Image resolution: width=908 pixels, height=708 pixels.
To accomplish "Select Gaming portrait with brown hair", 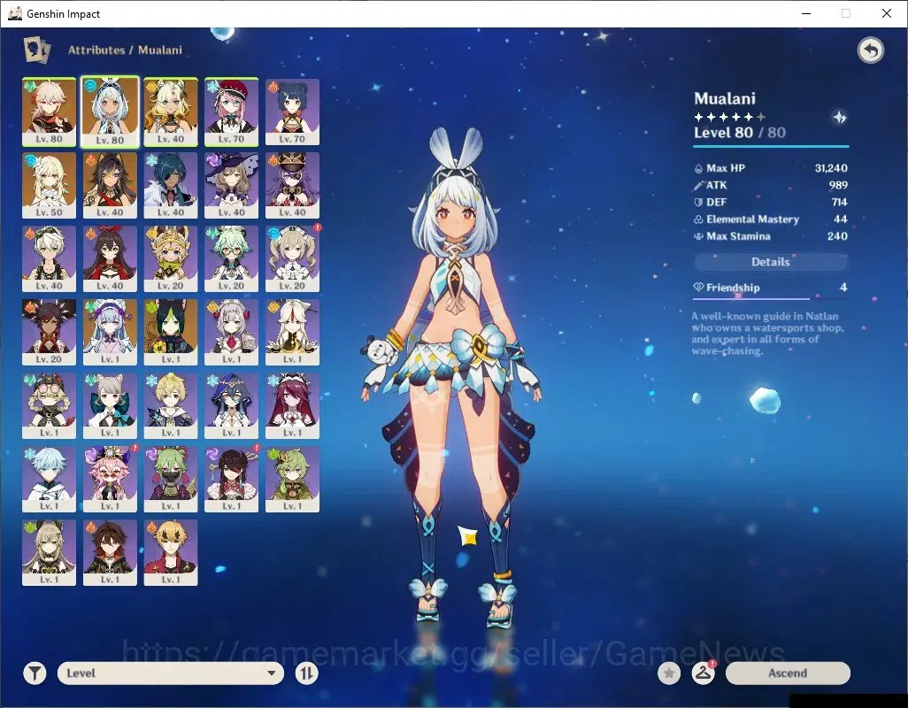I will (110, 553).
